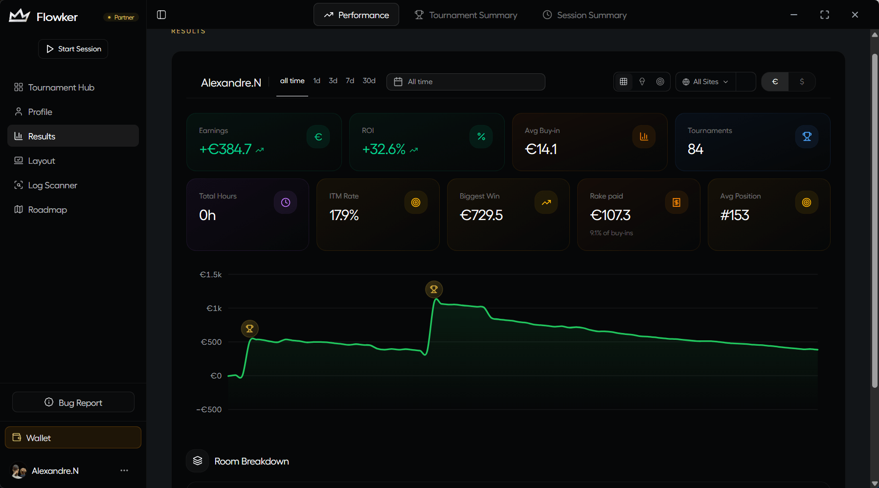Open the Tournament Summary tab
This screenshot has height=488, width=879.
click(466, 15)
